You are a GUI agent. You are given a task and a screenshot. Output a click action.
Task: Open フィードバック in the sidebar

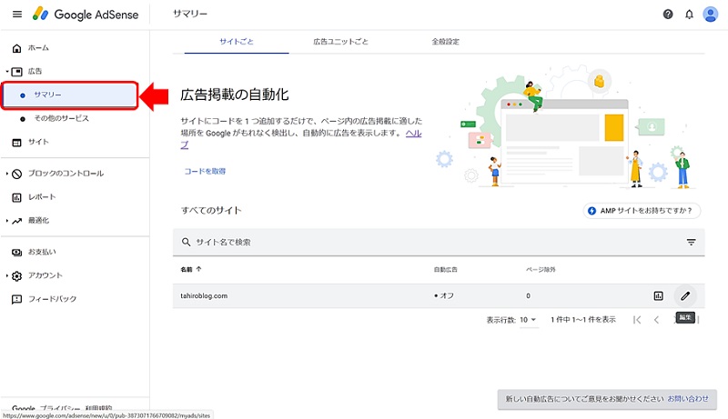coord(52,299)
